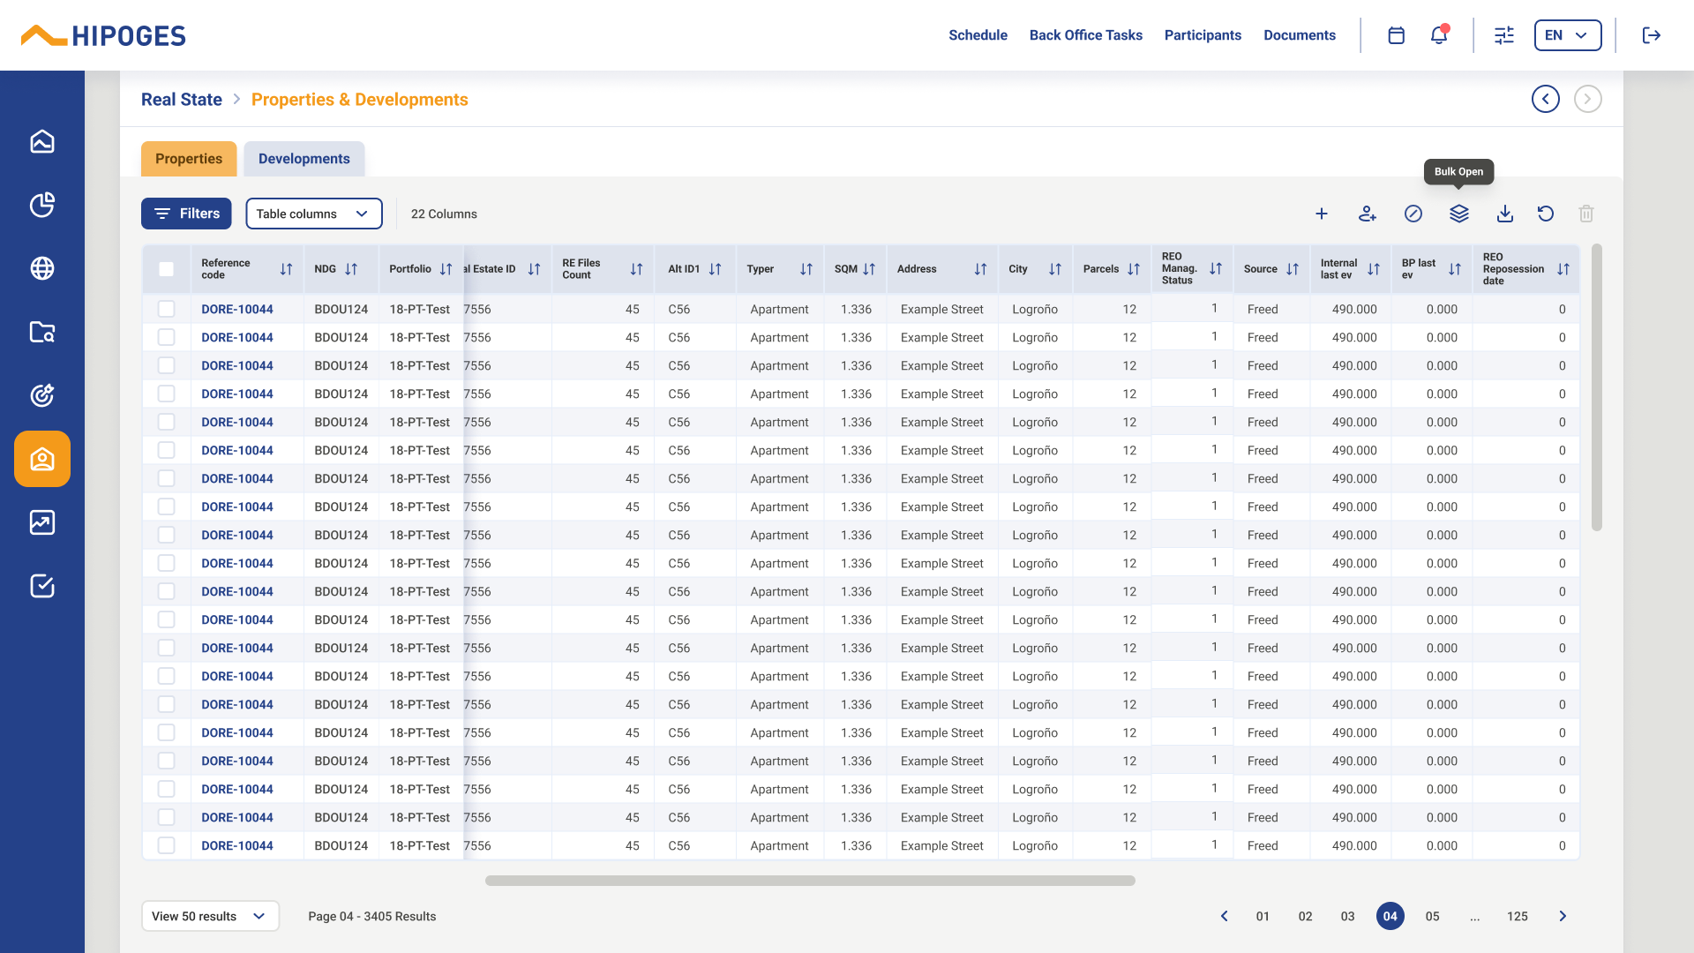The width and height of the screenshot is (1694, 953).
Task: Click the logout icon
Action: (1652, 35)
